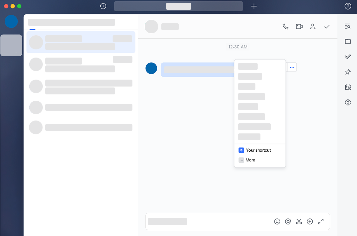Select "More" in the context menu

coord(260,160)
